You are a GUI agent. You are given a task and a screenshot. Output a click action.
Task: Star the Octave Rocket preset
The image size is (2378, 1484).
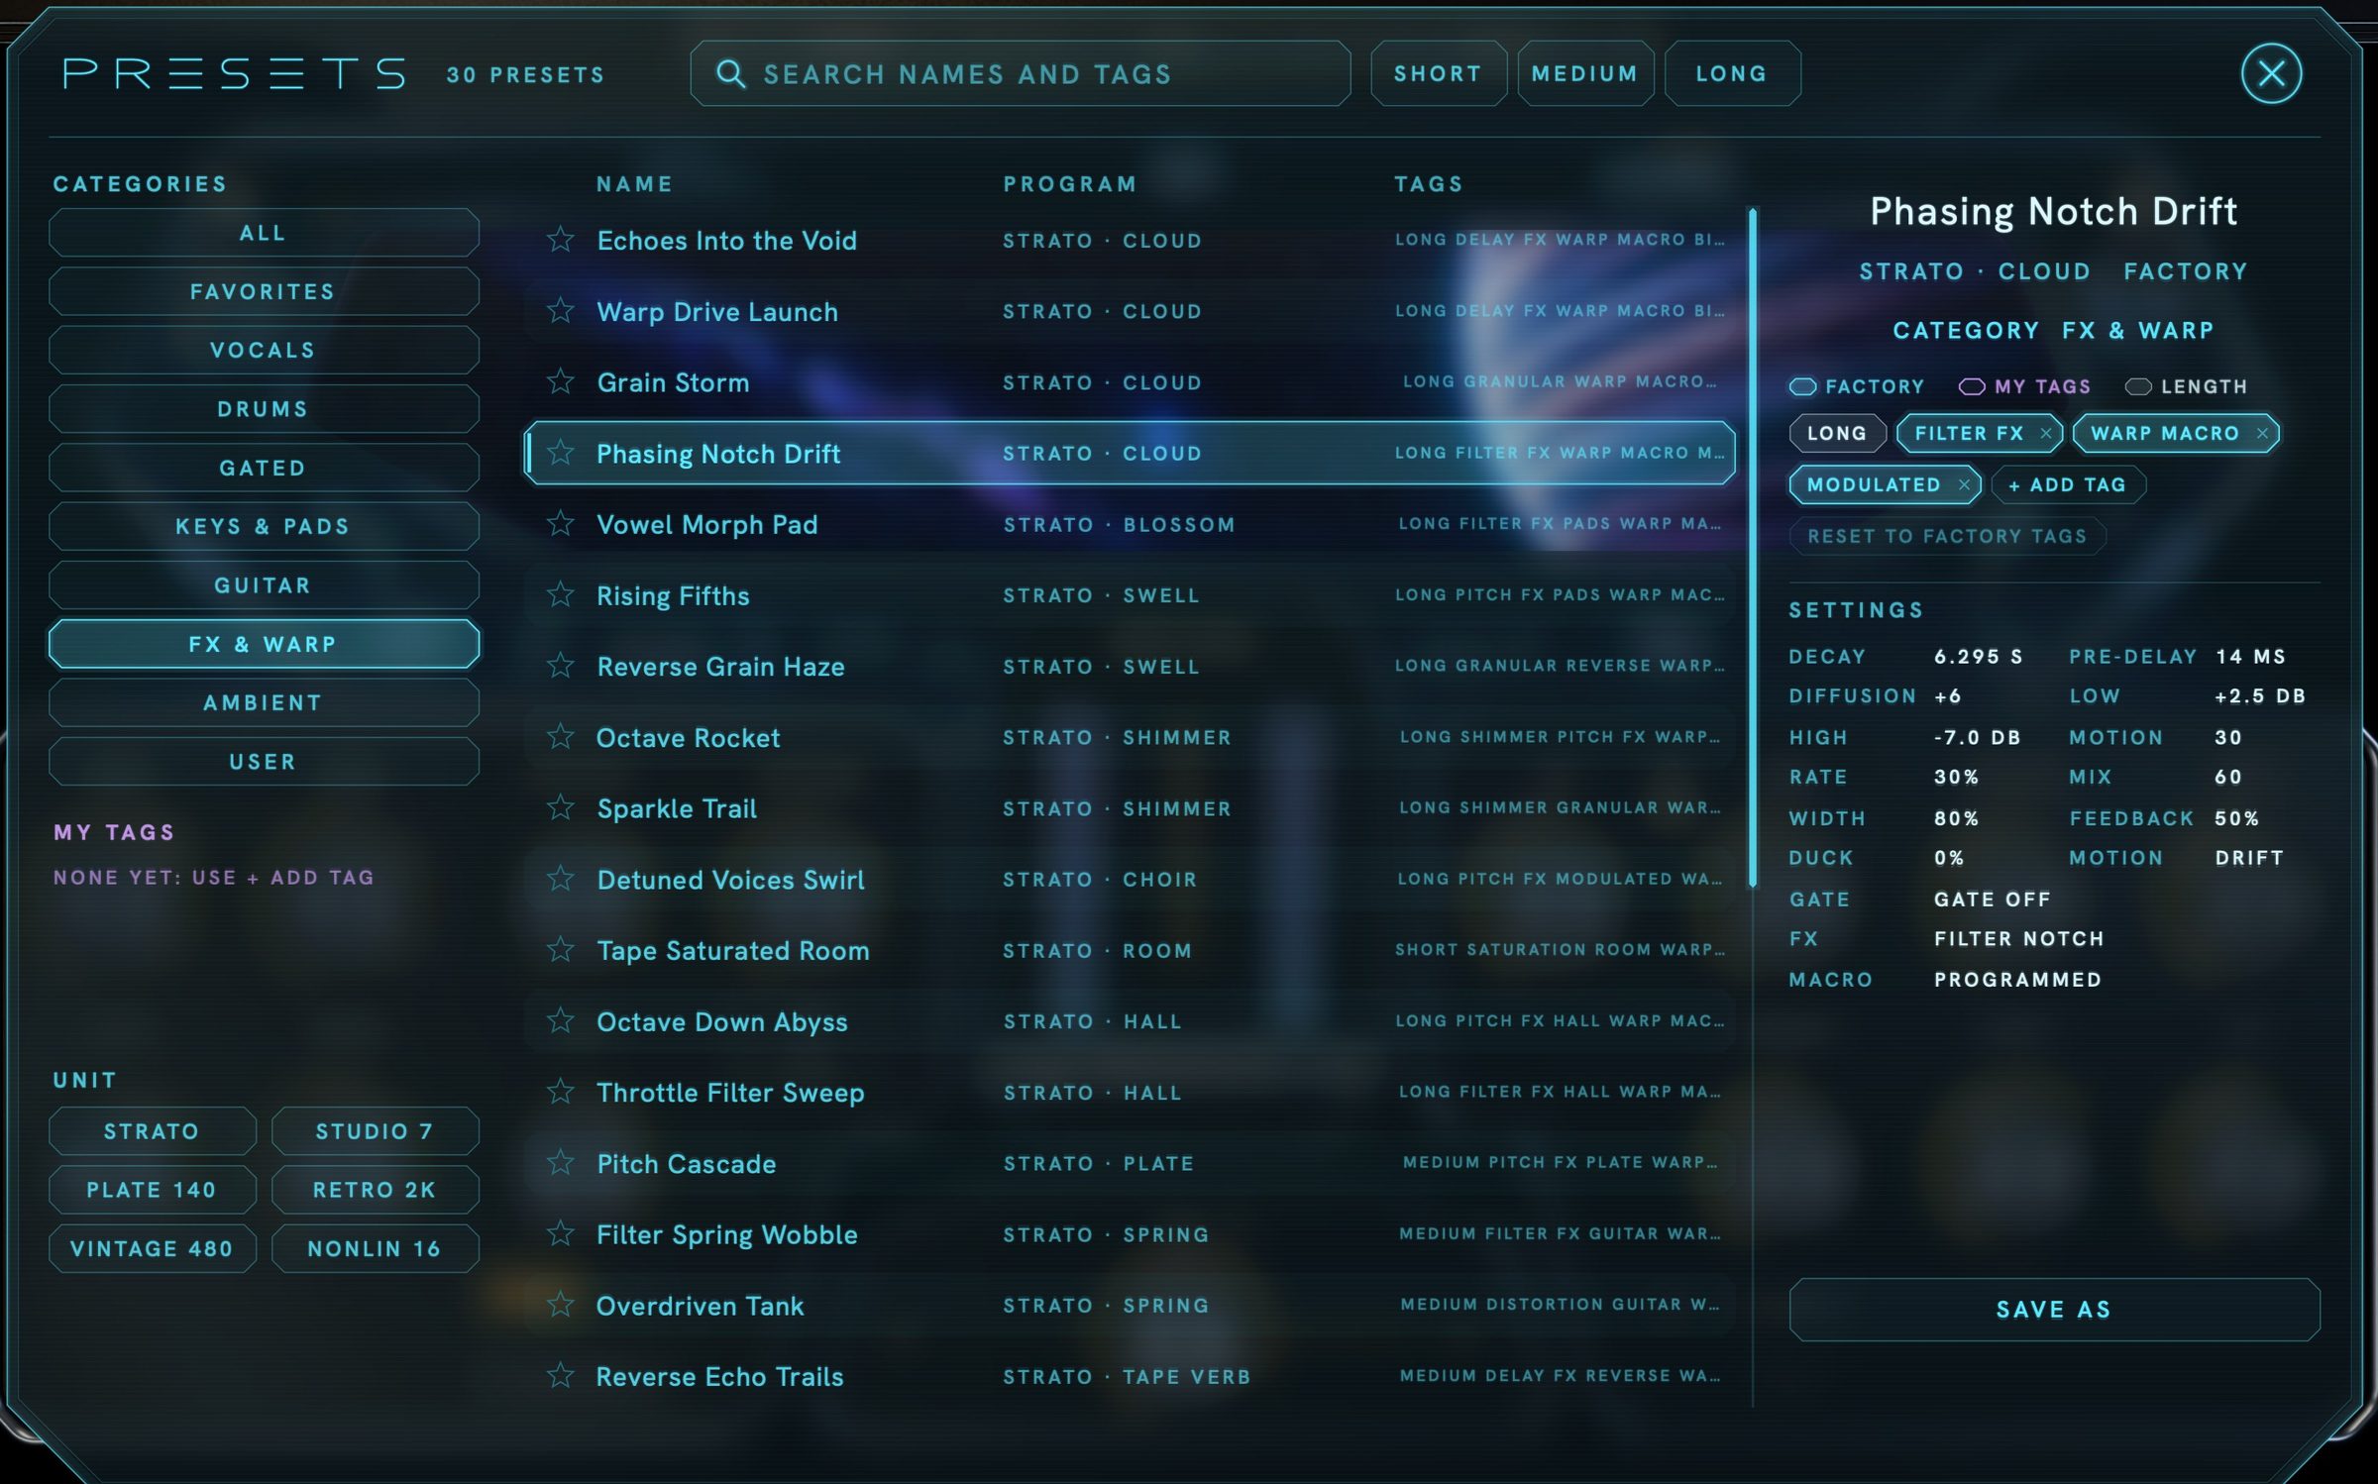(x=561, y=736)
